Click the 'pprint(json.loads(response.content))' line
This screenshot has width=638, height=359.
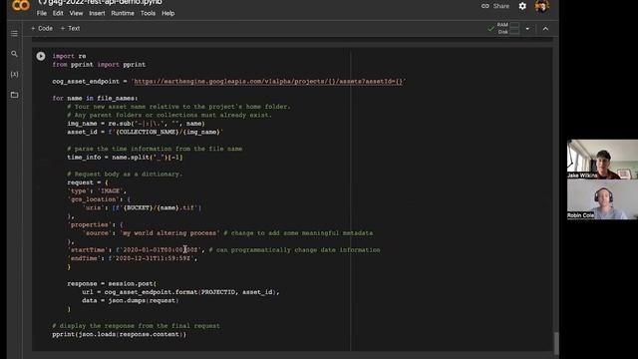pos(120,335)
